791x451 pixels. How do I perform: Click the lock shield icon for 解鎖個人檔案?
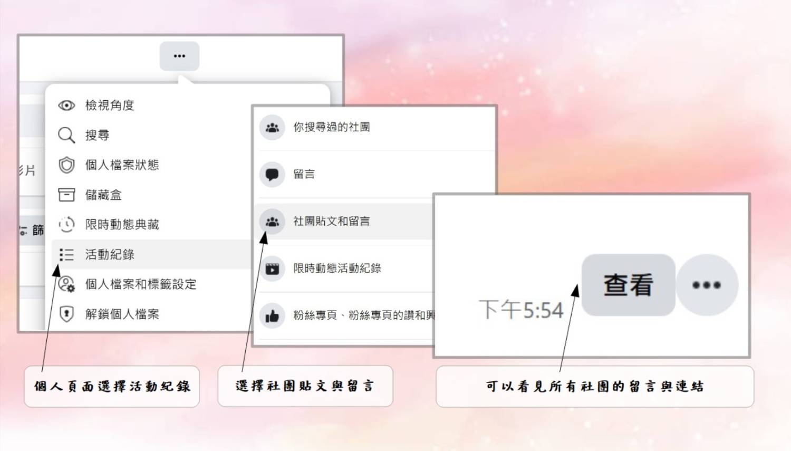[66, 314]
